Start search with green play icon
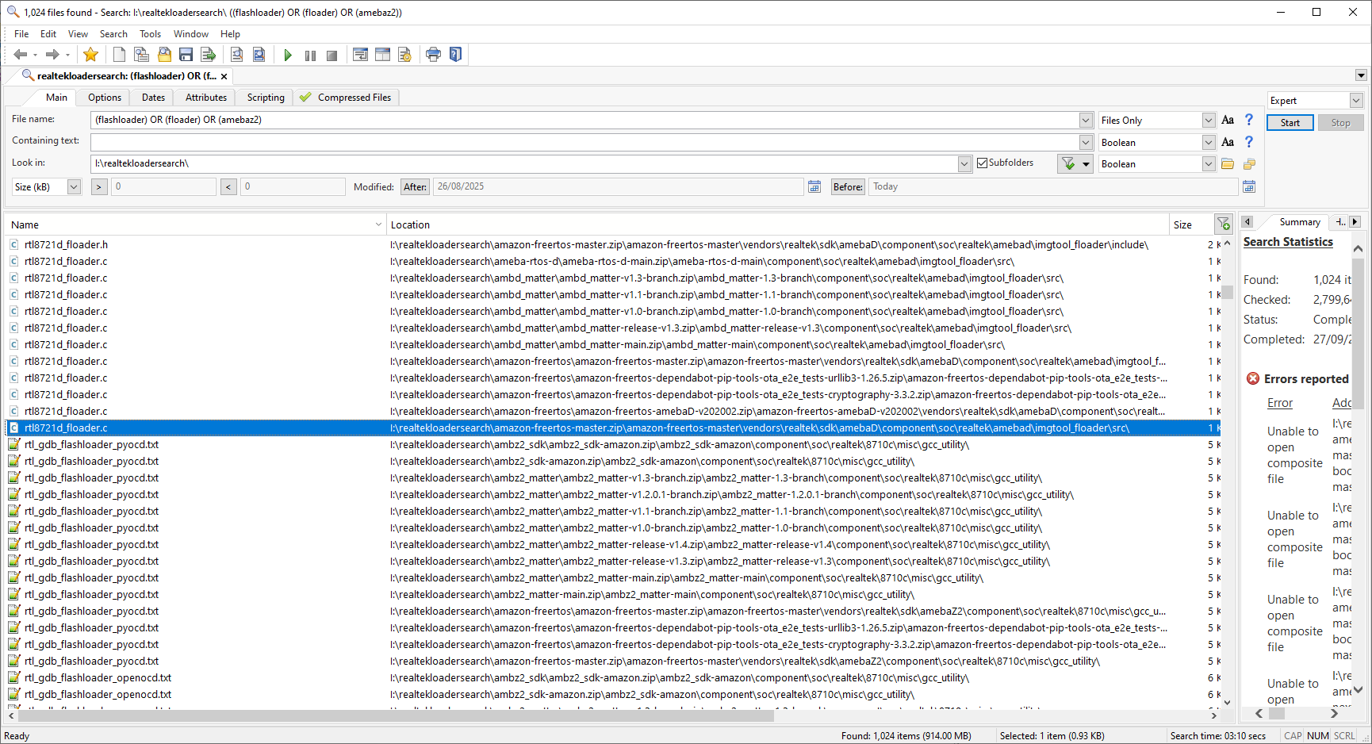Screen dimensions: 1372x744 (288, 55)
